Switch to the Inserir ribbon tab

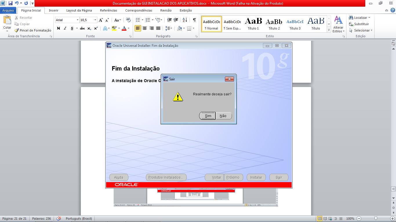(53, 10)
